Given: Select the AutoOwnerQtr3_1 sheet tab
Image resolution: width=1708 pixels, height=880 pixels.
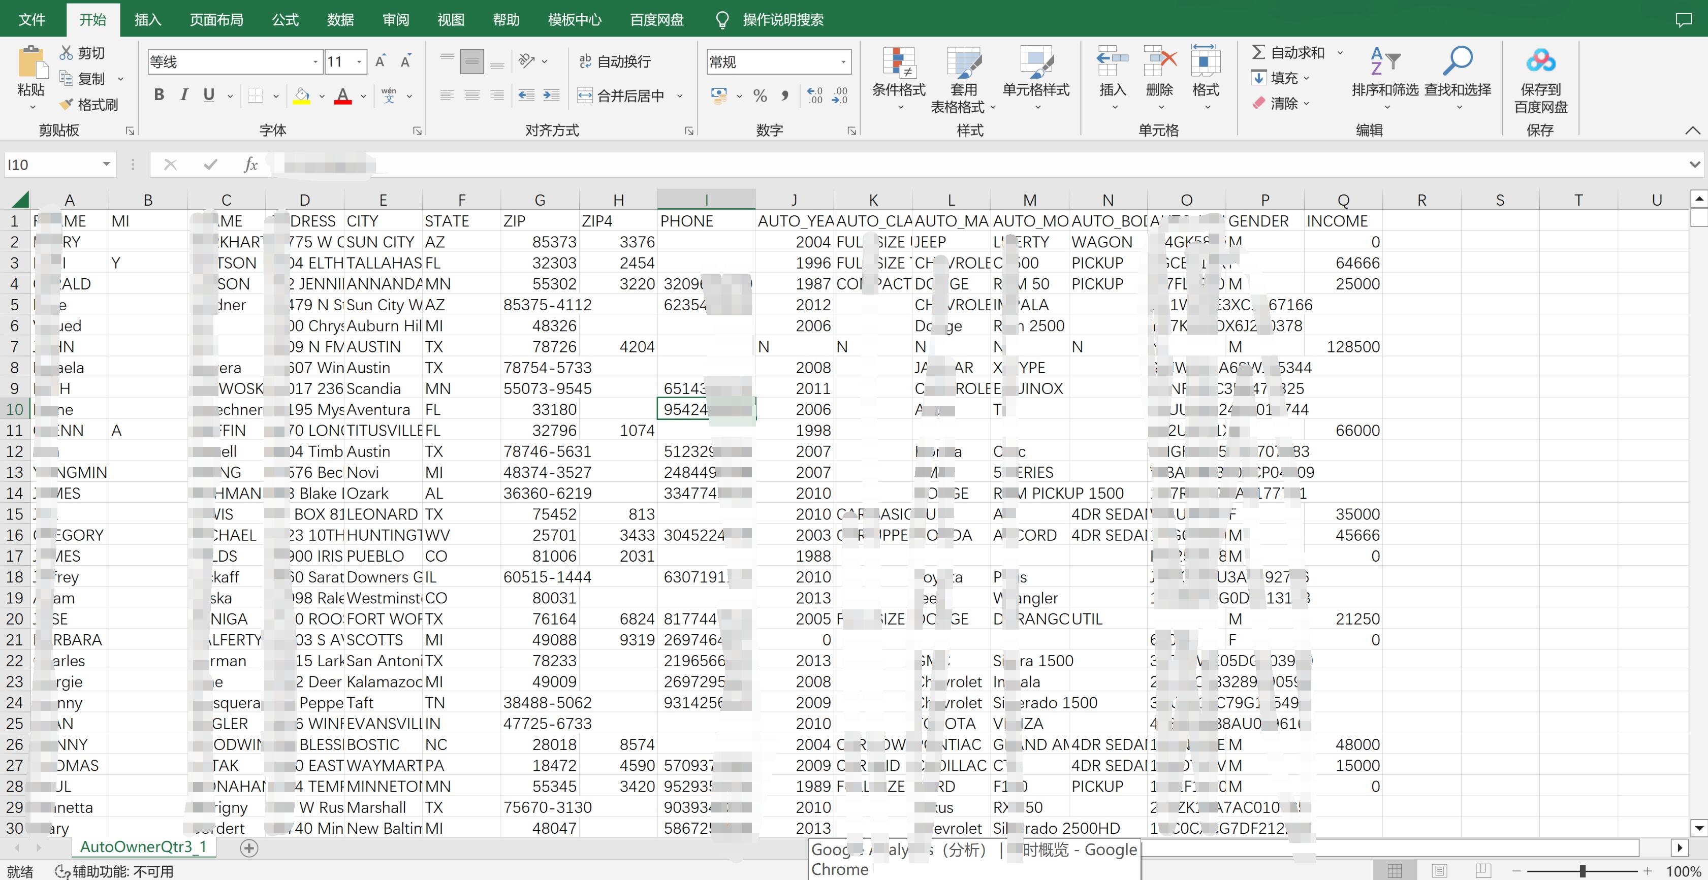Looking at the screenshot, I should click(x=143, y=847).
